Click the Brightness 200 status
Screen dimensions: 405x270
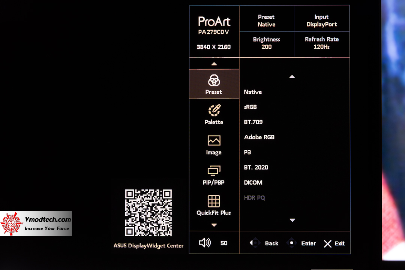point(266,43)
